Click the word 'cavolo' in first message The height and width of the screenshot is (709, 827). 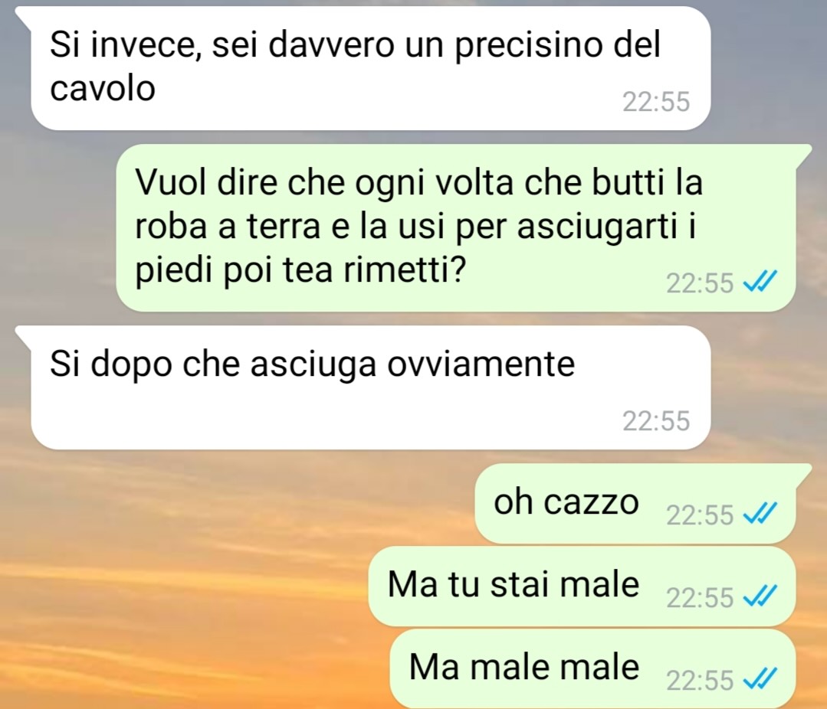pyautogui.click(x=103, y=89)
